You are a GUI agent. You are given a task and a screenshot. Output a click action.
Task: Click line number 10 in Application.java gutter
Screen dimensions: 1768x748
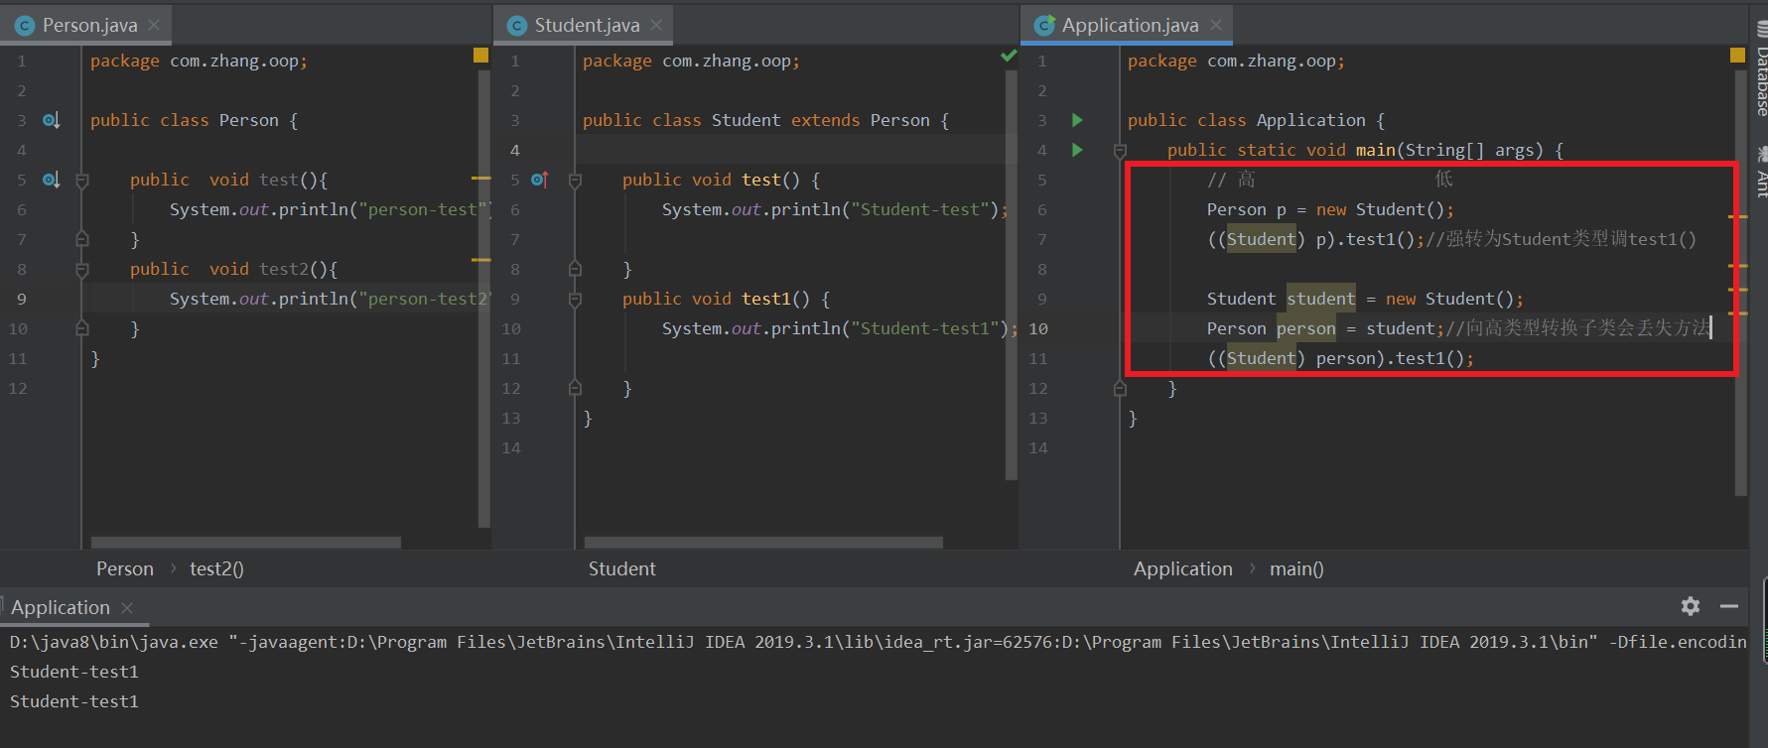click(x=1037, y=328)
